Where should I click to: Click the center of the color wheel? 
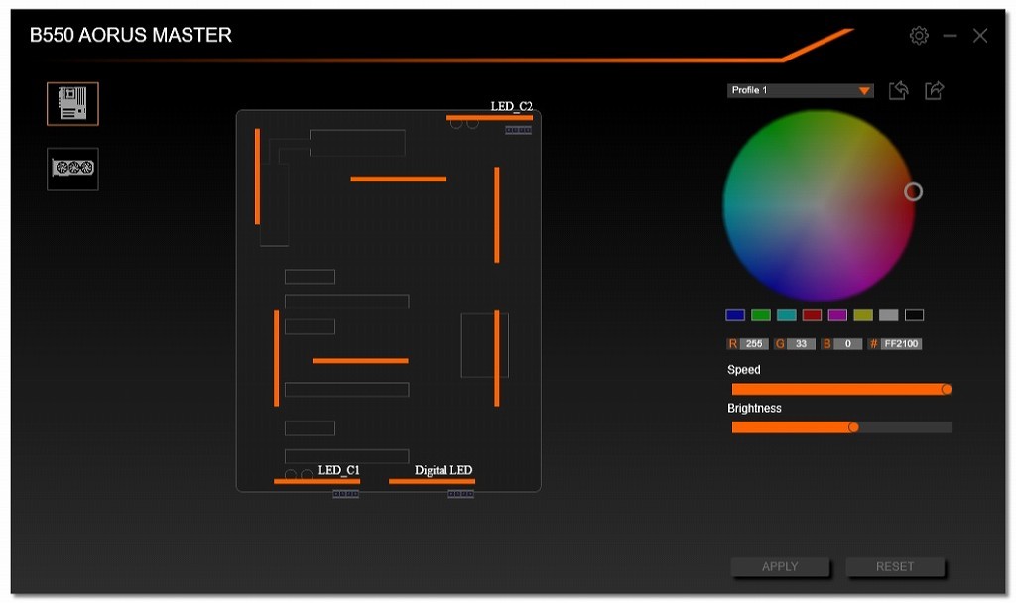819,205
